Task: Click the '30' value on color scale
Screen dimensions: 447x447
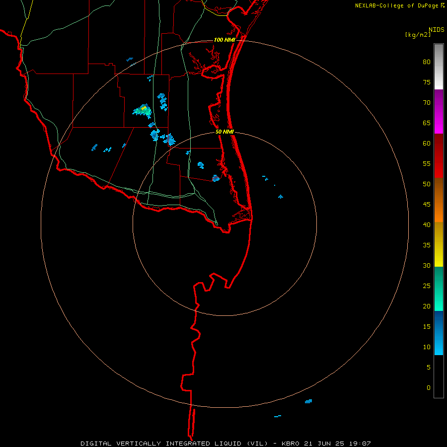Action: click(427, 265)
